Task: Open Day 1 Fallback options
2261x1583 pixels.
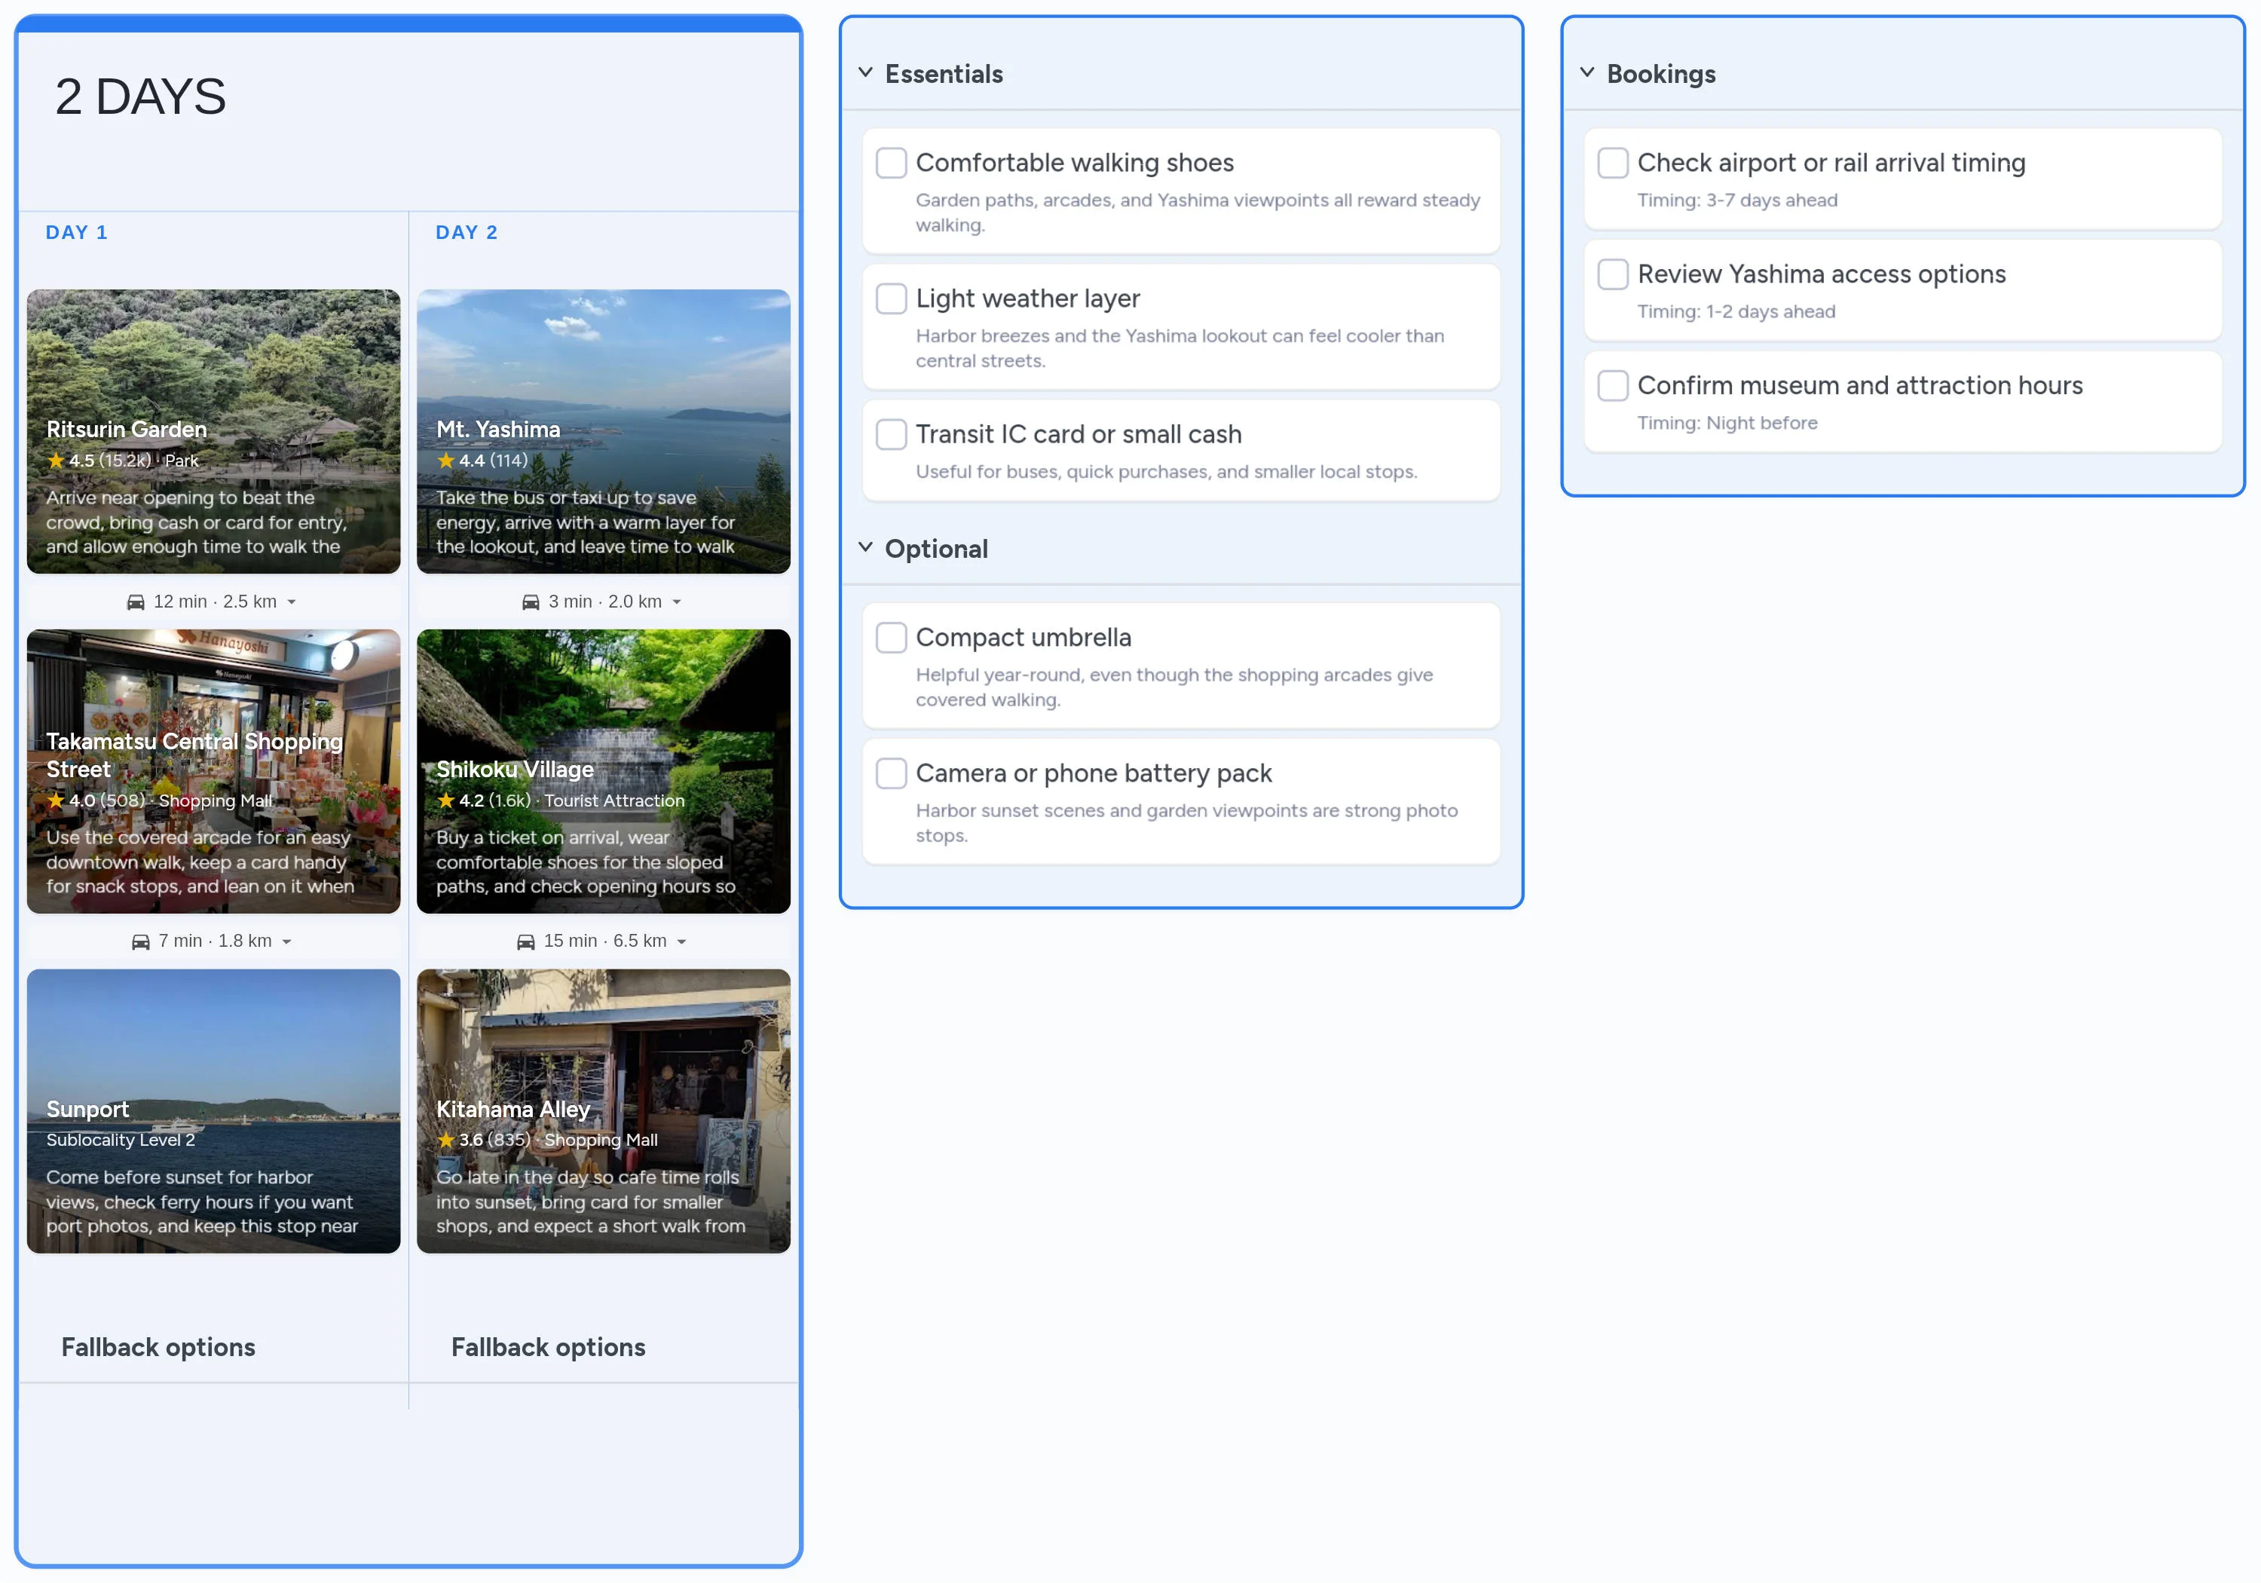Action: pos(158,1346)
